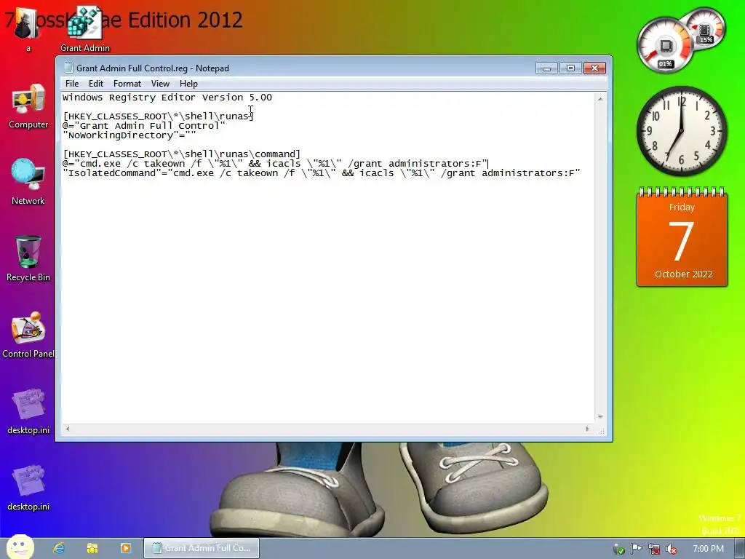The image size is (745, 559).
Task: Open the Format menu
Action: point(127,84)
